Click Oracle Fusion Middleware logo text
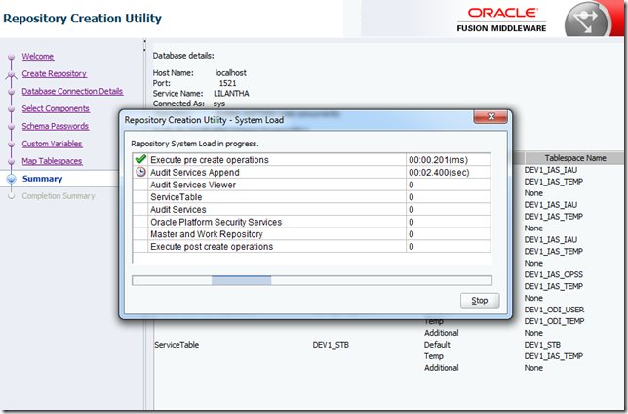This screenshot has height=414, width=628. 501,21
